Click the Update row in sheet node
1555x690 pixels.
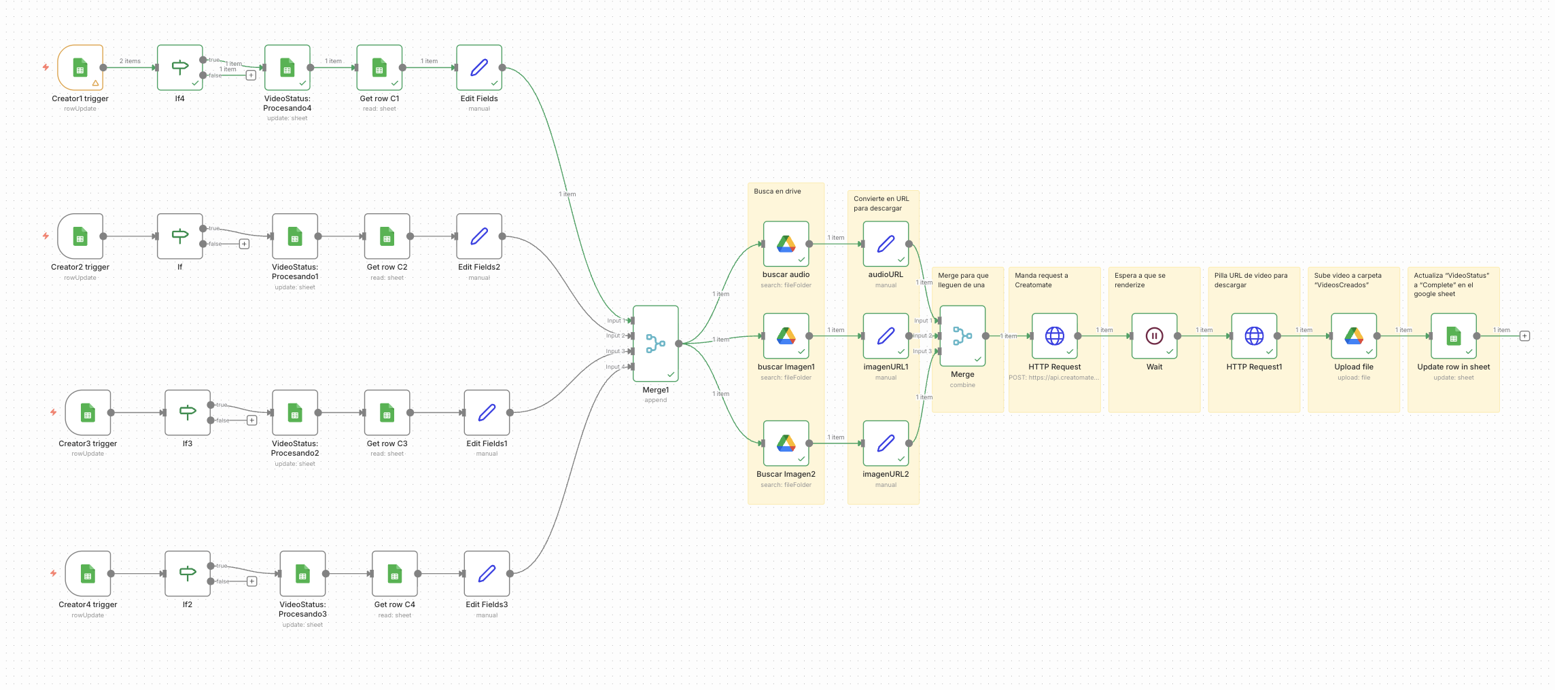[x=1454, y=335]
